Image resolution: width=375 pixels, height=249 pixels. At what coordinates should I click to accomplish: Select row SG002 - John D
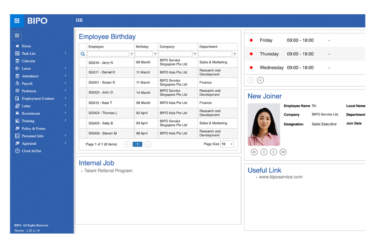point(158,93)
